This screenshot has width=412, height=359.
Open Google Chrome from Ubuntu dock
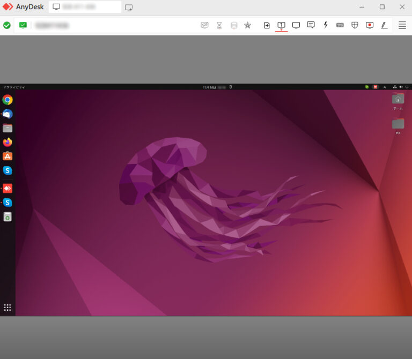click(8, 100)
